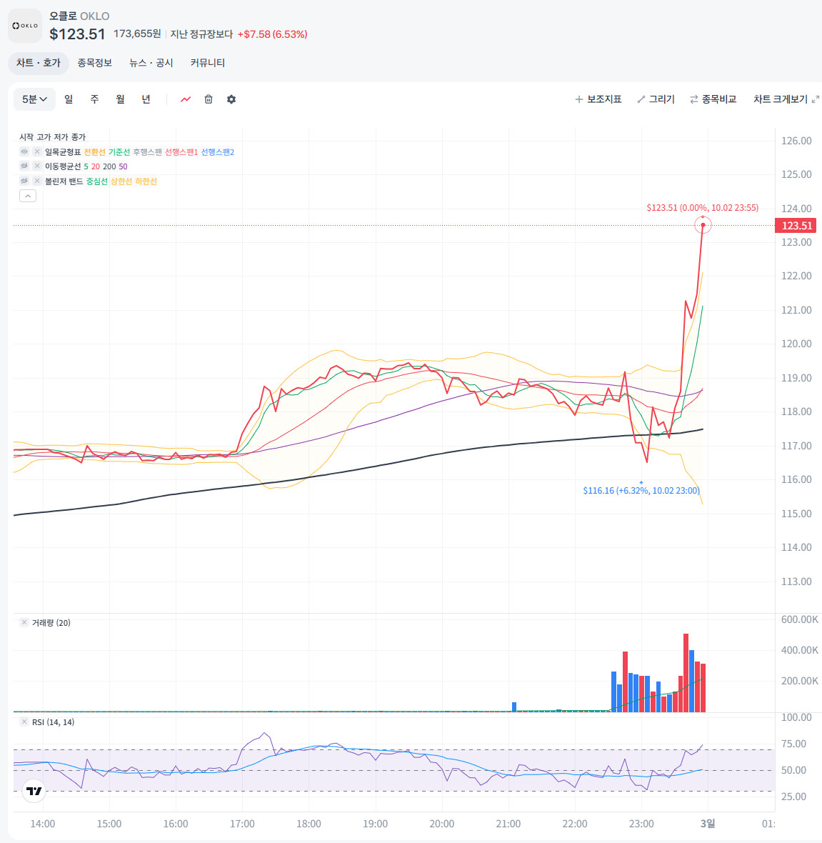This screenshot has height=843, width=822.
Task: Click the red line chart type icon
Action: [186, 99]
